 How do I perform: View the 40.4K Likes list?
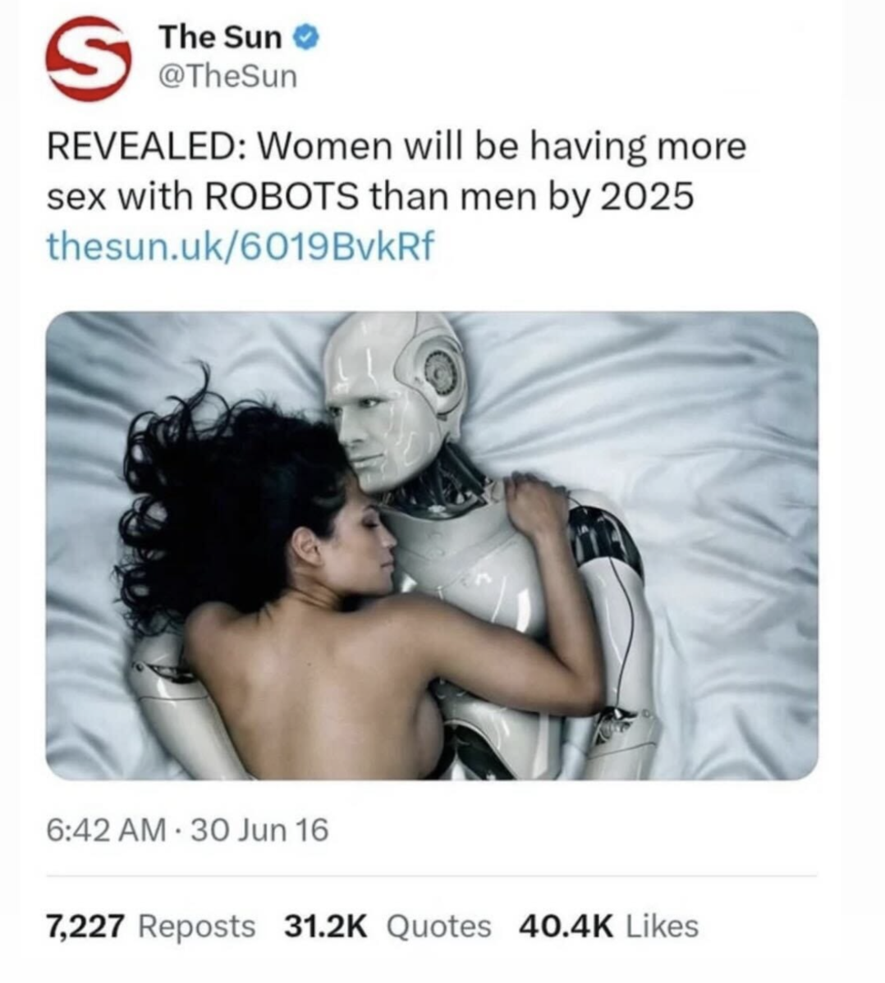608,926
